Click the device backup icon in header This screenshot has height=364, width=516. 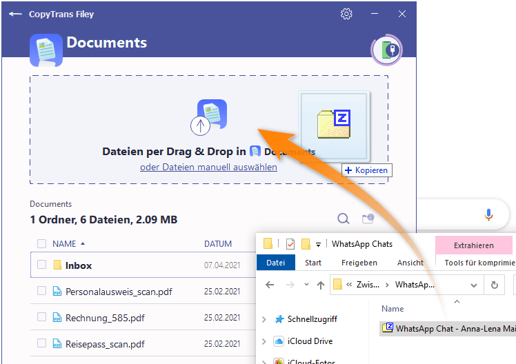[x=387, y=50]
